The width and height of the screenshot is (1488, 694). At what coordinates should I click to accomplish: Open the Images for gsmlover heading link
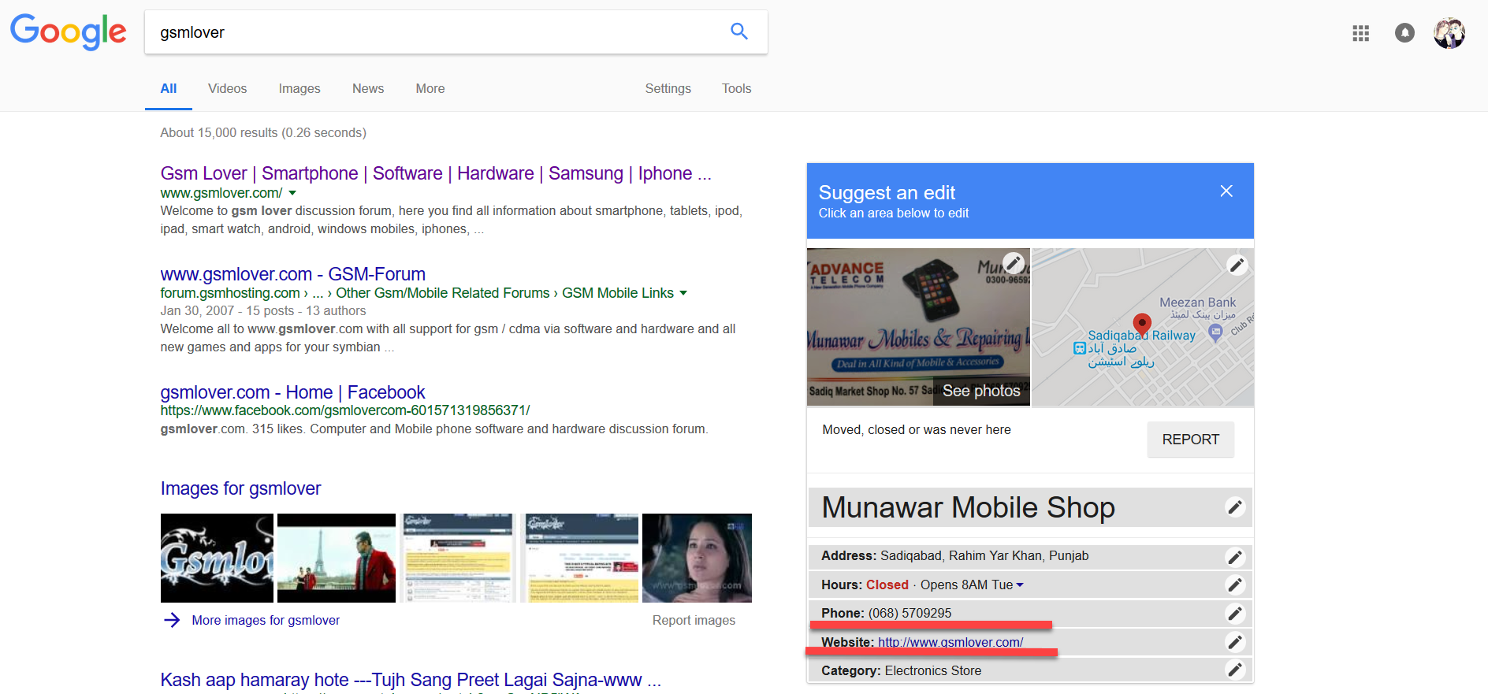tap(240, 488)
